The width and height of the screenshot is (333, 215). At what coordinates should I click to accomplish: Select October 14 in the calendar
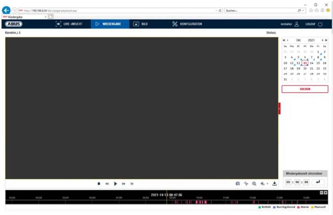312,63
